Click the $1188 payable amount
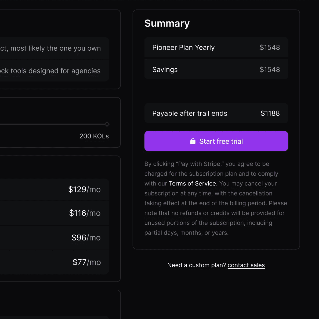 click(270, 113)
